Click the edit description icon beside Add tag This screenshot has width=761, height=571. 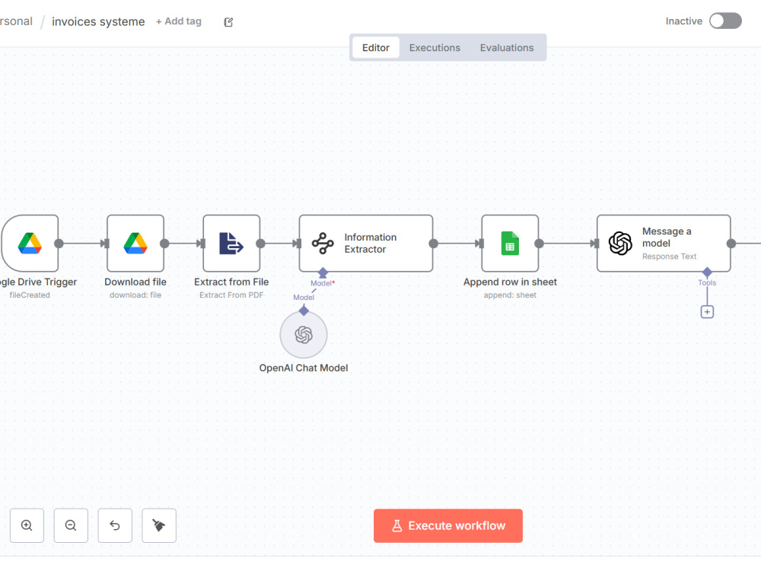click(228, 22)
